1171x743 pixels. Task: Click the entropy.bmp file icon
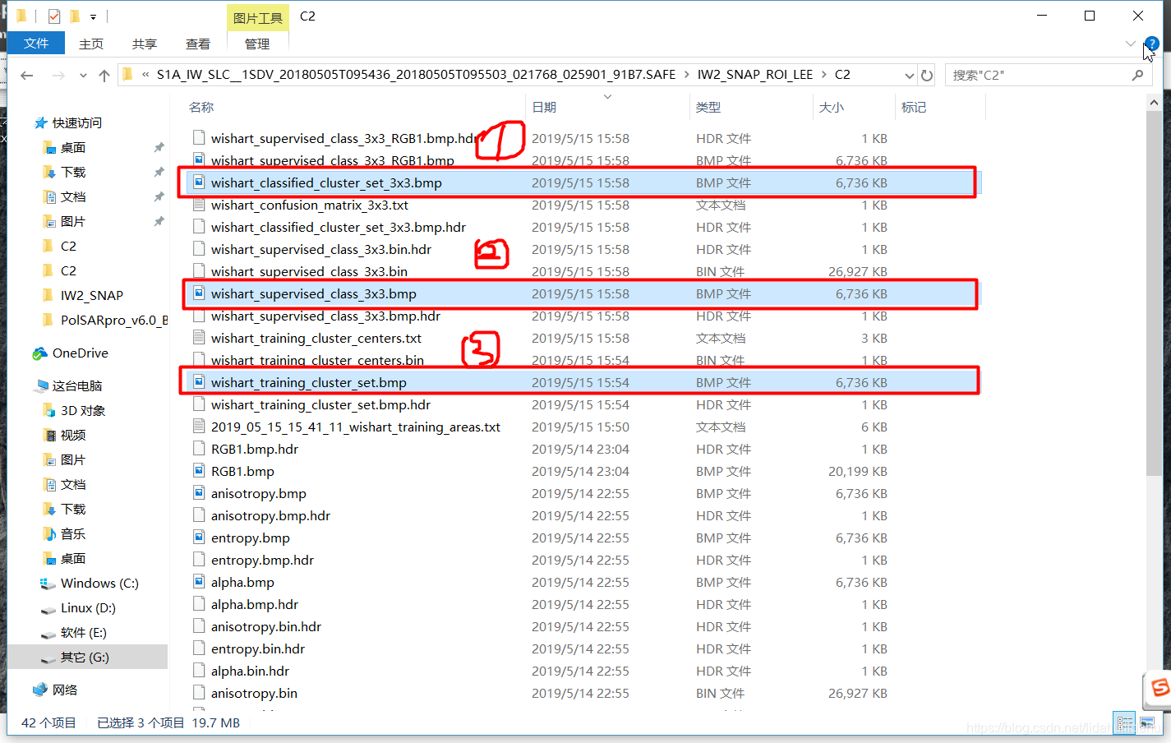(199, 538)
